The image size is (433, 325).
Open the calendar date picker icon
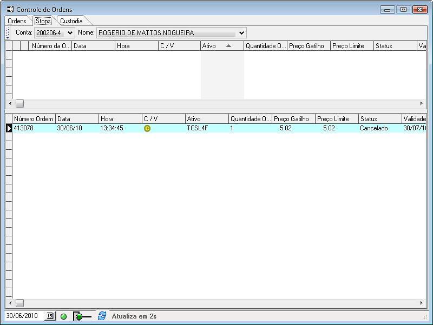[50, 316]
